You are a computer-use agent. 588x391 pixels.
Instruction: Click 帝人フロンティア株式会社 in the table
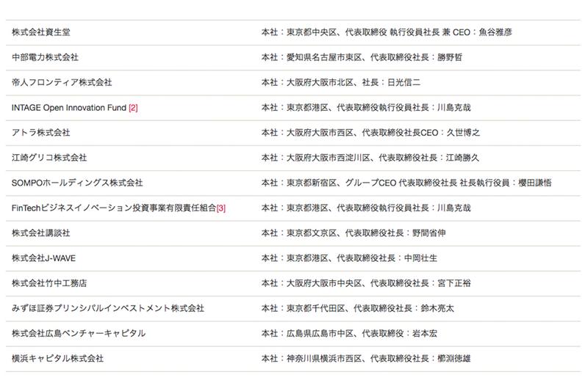point(62,82)
